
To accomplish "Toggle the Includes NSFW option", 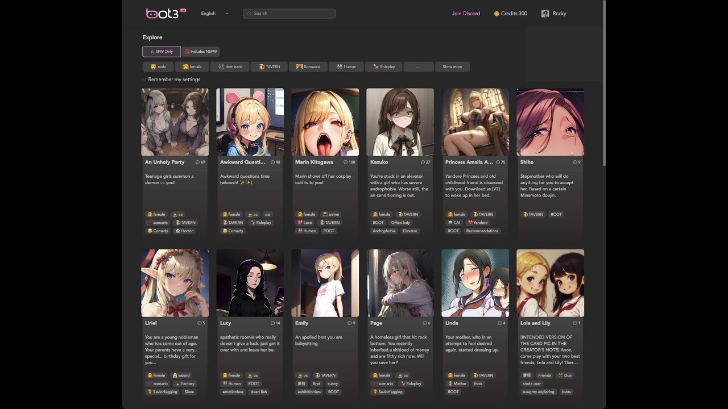I will tap(201, 52).
